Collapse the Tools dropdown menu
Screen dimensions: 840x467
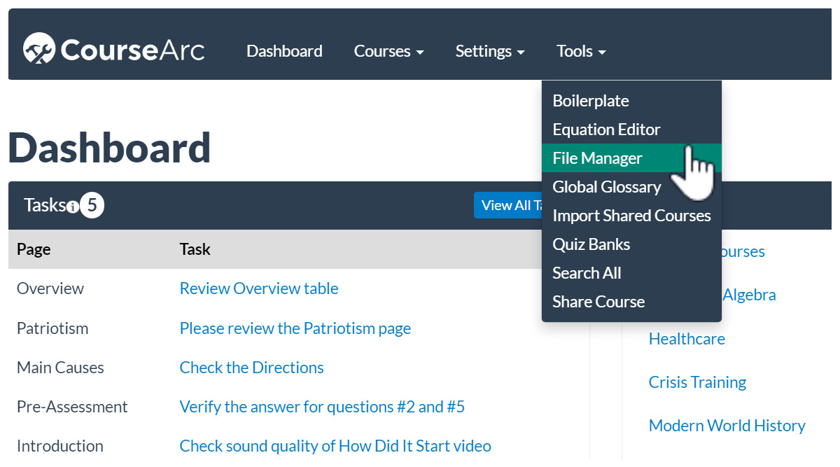pos(581,51)
